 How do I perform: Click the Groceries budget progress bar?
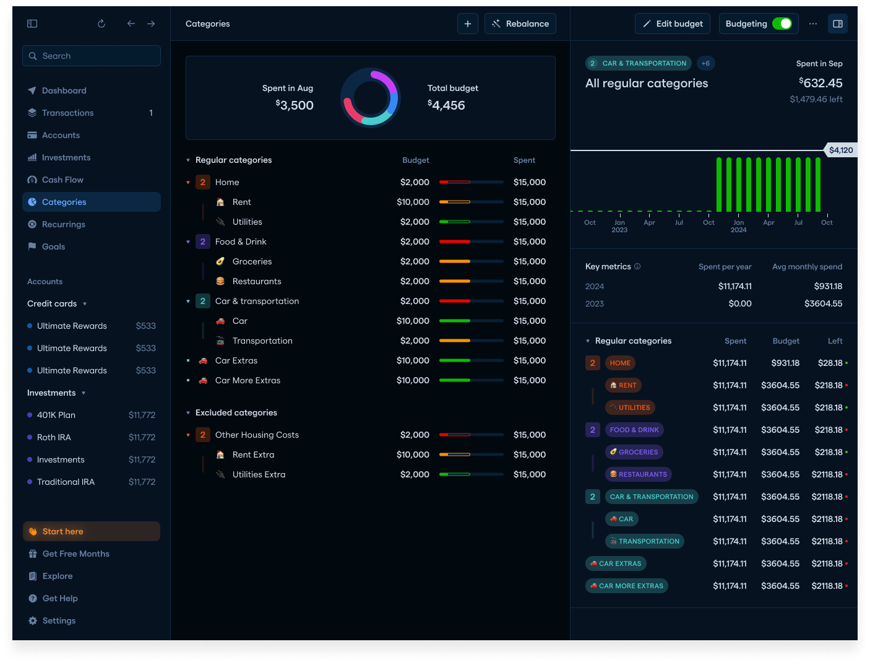471,261
